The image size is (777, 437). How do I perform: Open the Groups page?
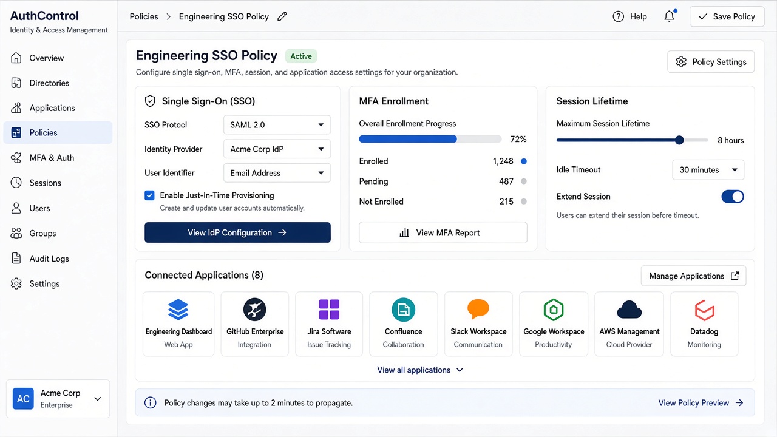pyautogui.click(x=58, y=233)
